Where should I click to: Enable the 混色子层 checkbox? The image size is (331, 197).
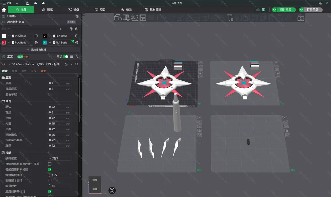pos(50,94)
